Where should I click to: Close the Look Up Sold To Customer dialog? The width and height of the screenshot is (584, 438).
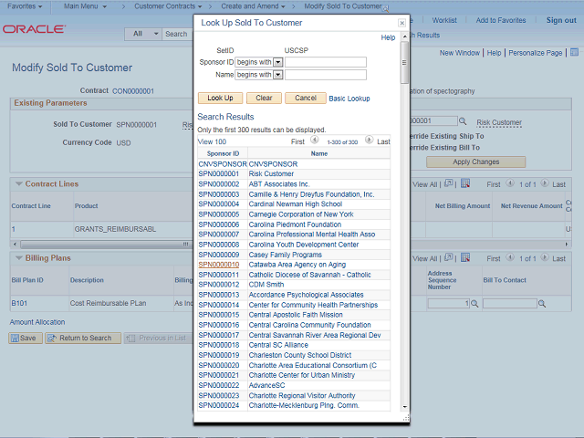(402, 22)
